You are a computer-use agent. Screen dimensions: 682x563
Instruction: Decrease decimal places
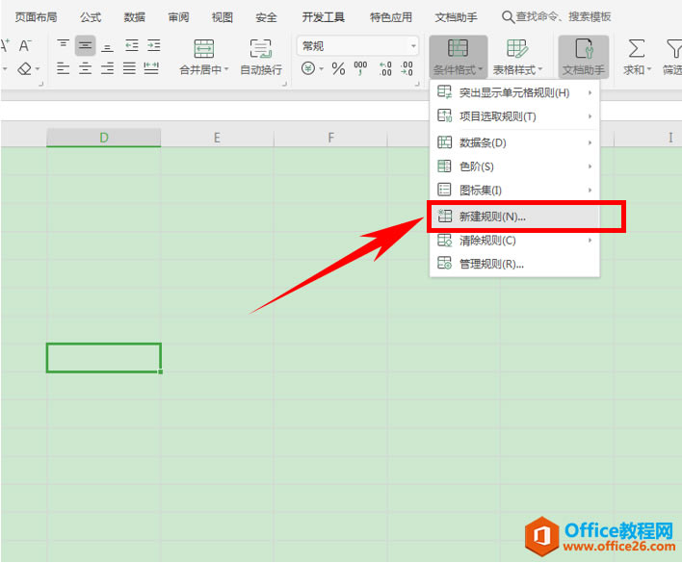click(407, 68)
